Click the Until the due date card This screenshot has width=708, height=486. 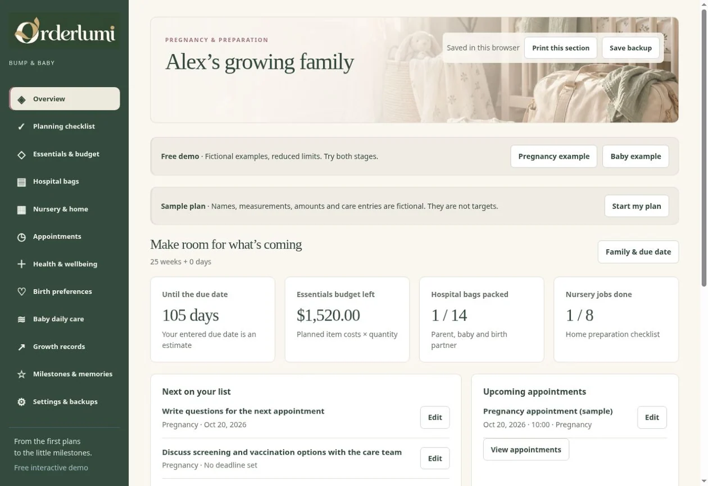pos(212,319)
